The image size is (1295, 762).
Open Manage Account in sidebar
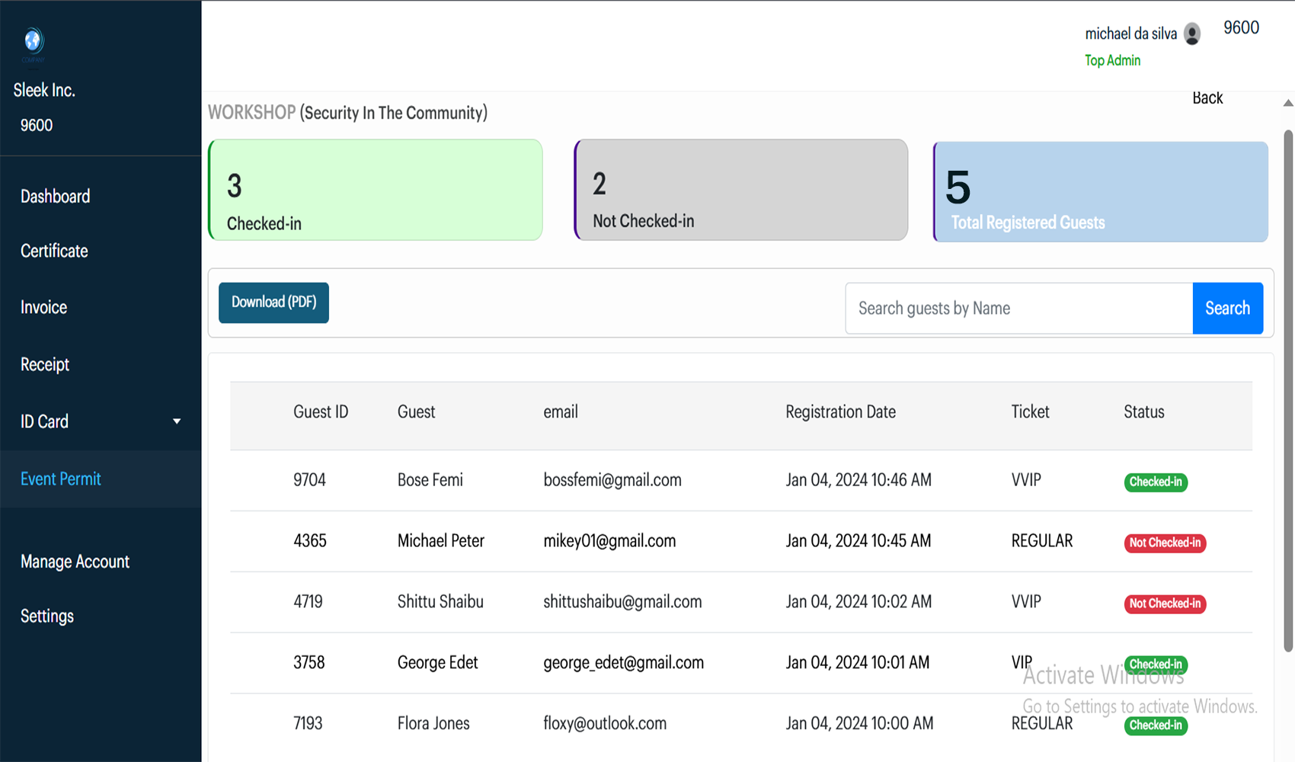coord(75,562)
